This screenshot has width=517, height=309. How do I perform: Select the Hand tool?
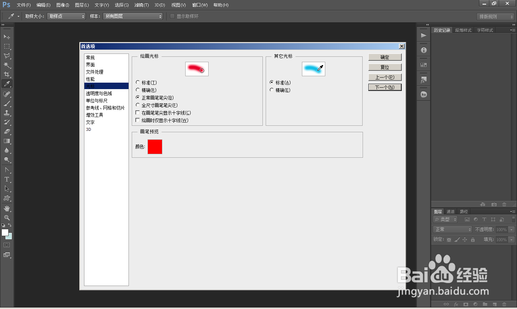7,208
